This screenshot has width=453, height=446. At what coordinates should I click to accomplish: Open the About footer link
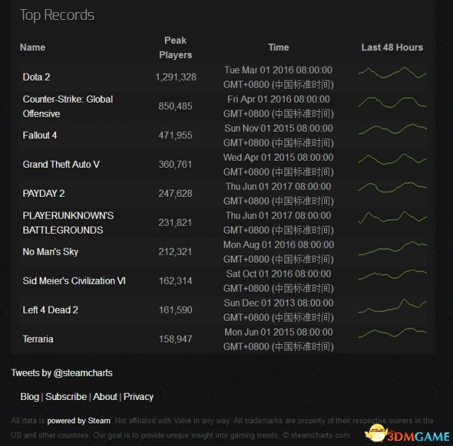[105, 396]
